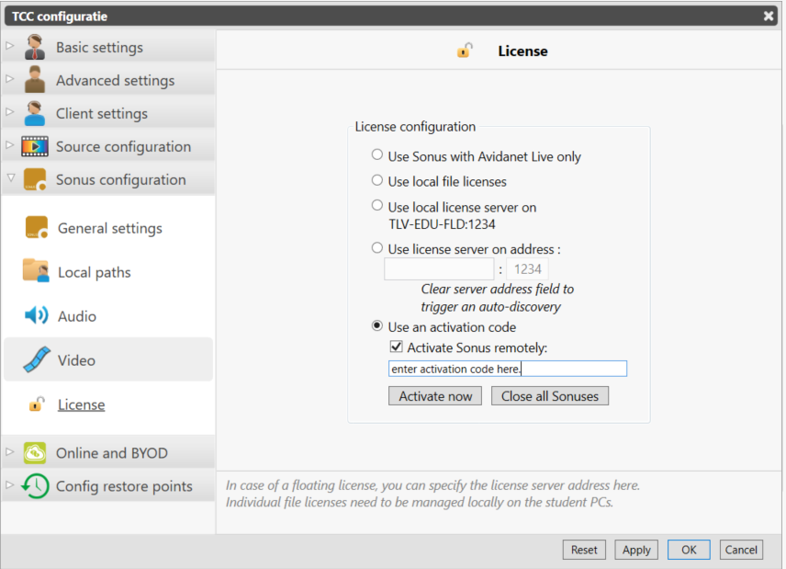
Task: Click the Activate now button
Action: (435, 396)
